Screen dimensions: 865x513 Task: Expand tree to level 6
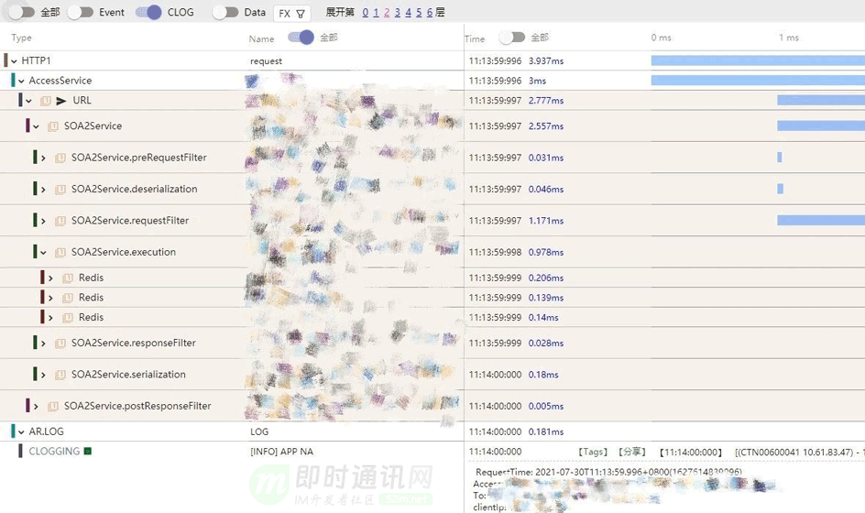coord(430,12)
